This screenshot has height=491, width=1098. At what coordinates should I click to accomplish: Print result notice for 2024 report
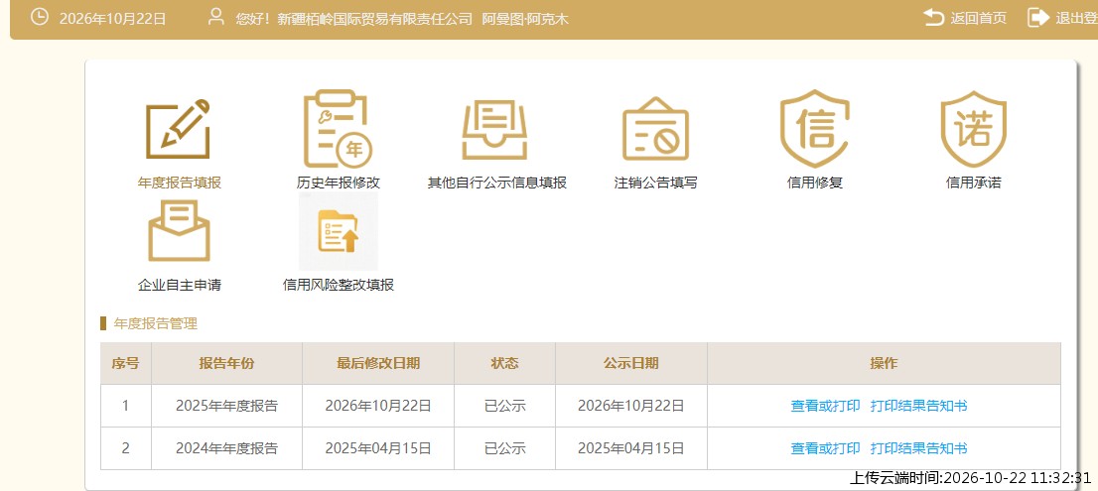(x=918, y=448)
